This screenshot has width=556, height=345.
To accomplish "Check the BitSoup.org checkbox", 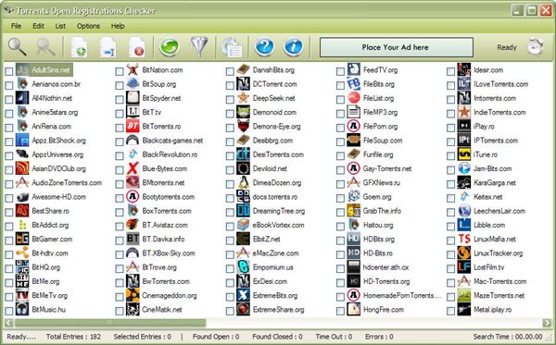I will pyautogui.click(x=120, y=86).
